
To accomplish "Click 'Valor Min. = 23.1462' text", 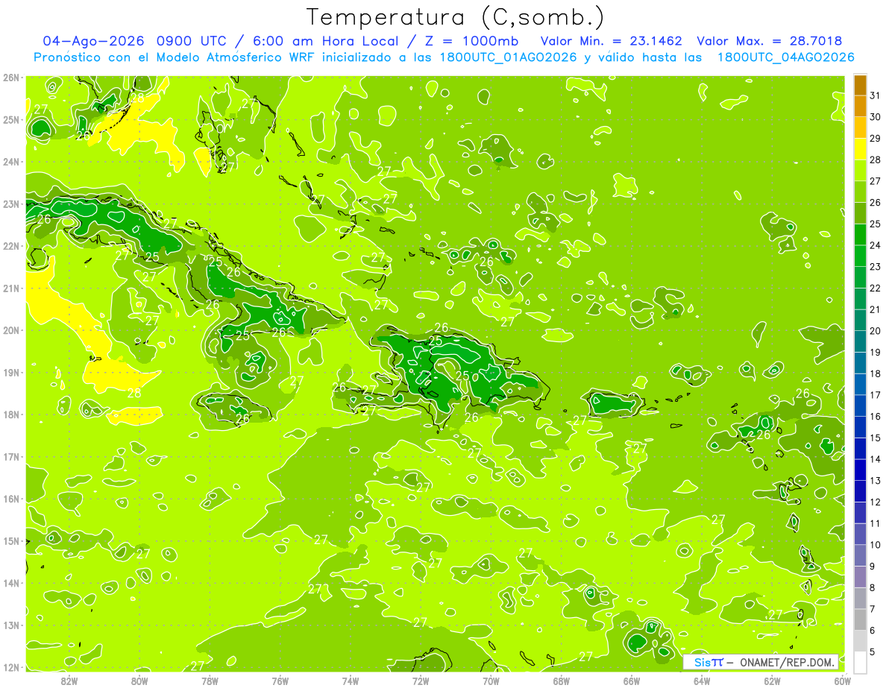I will [x=612, y=41].
